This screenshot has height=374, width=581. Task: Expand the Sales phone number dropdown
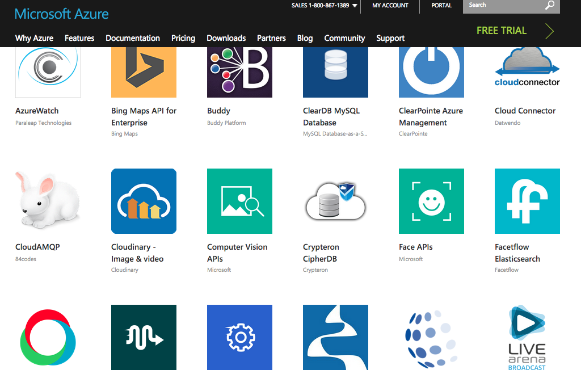coord(355,6)
